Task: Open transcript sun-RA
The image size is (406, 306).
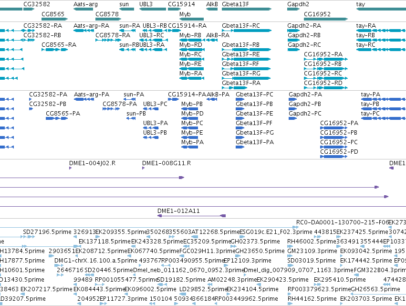Action: pyautogui.click(x=130, y=26)
